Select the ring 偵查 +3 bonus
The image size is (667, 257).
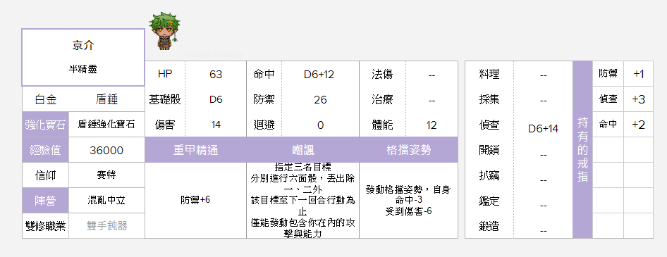coord(638,99)
